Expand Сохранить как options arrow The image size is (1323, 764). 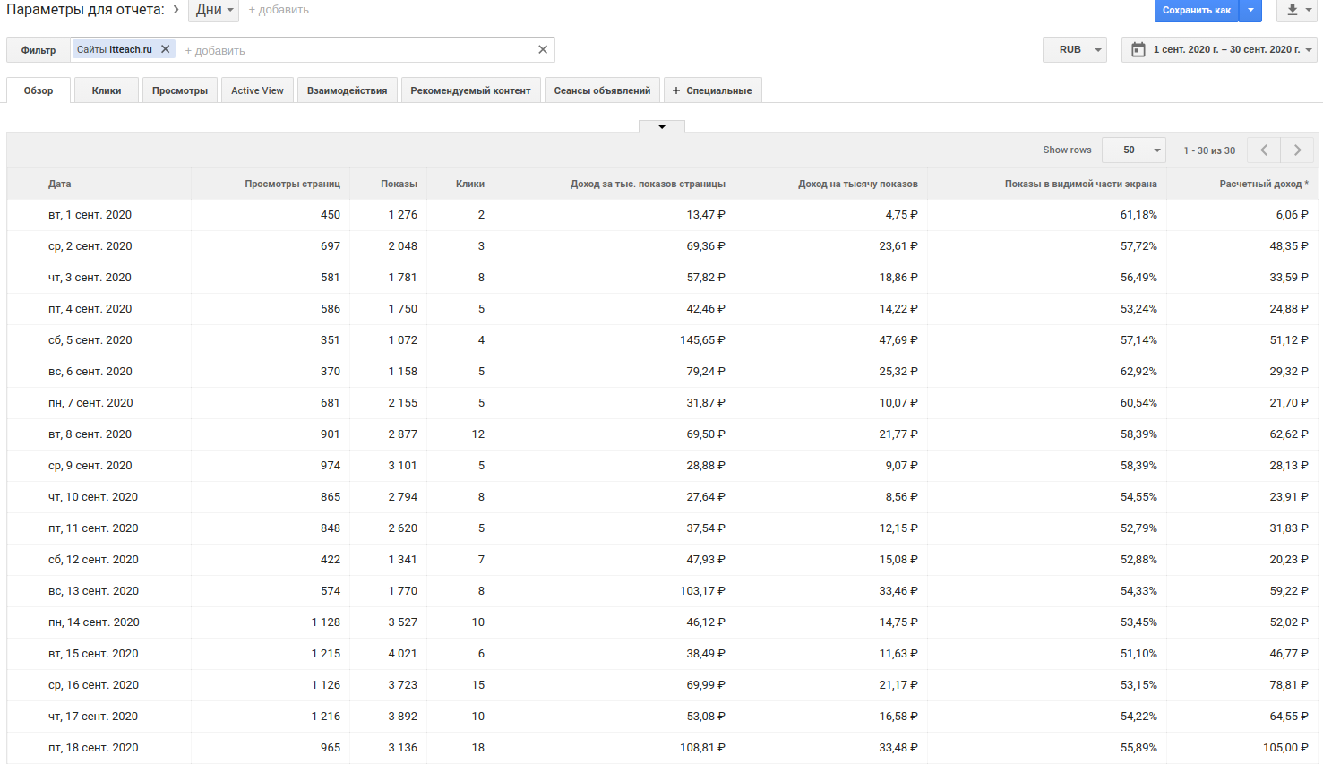(1251, 10)
